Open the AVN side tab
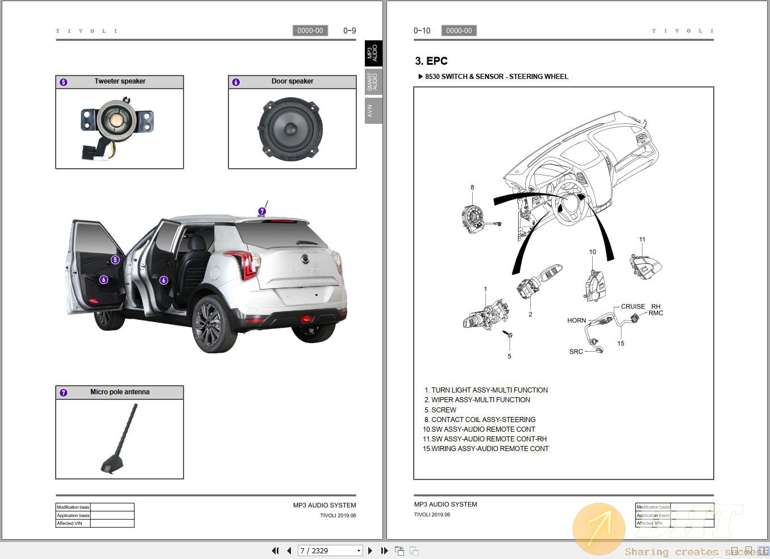 tap(373, 110)
